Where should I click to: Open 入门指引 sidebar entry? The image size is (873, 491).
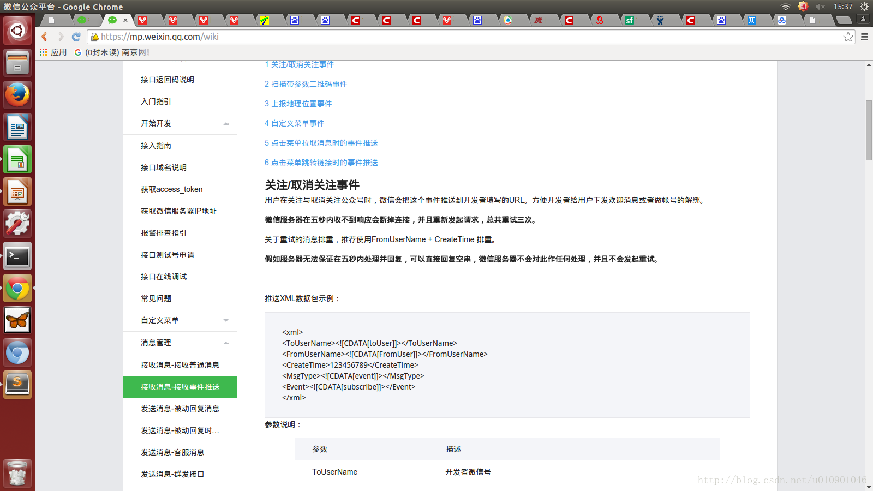156,101
